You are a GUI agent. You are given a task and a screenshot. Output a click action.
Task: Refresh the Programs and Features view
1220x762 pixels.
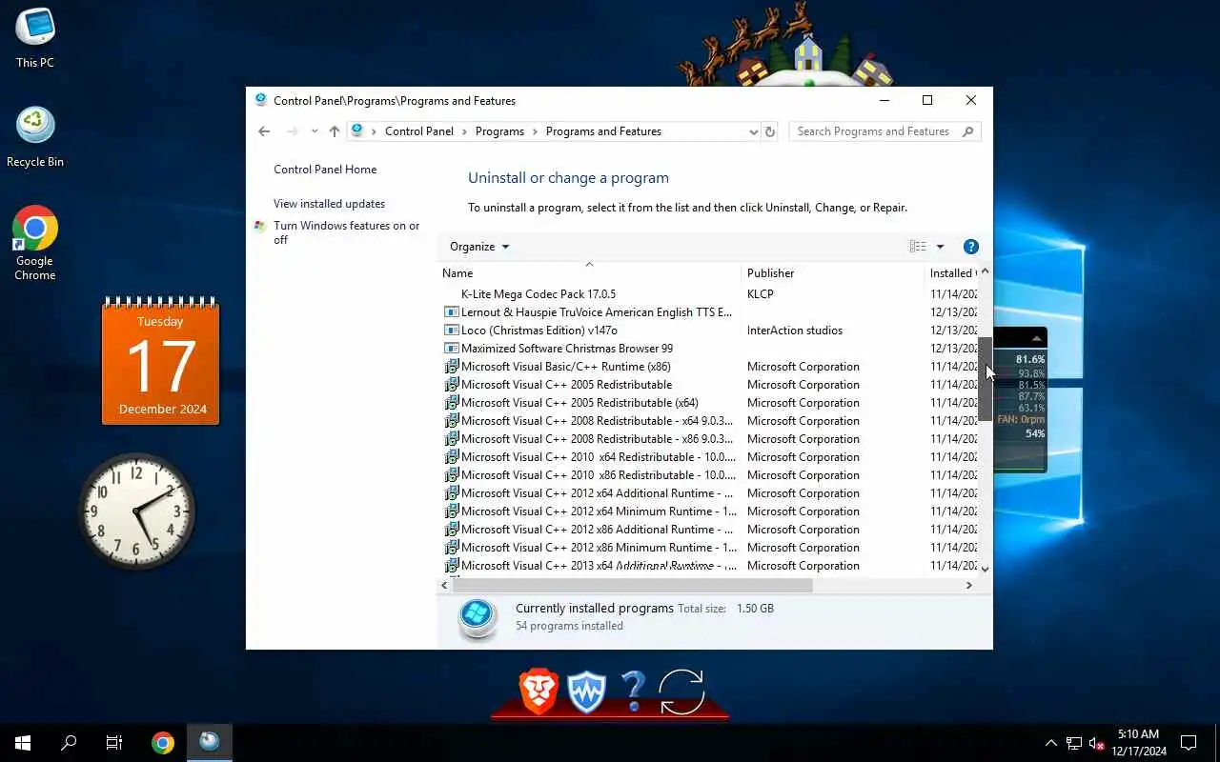[770, 131]
